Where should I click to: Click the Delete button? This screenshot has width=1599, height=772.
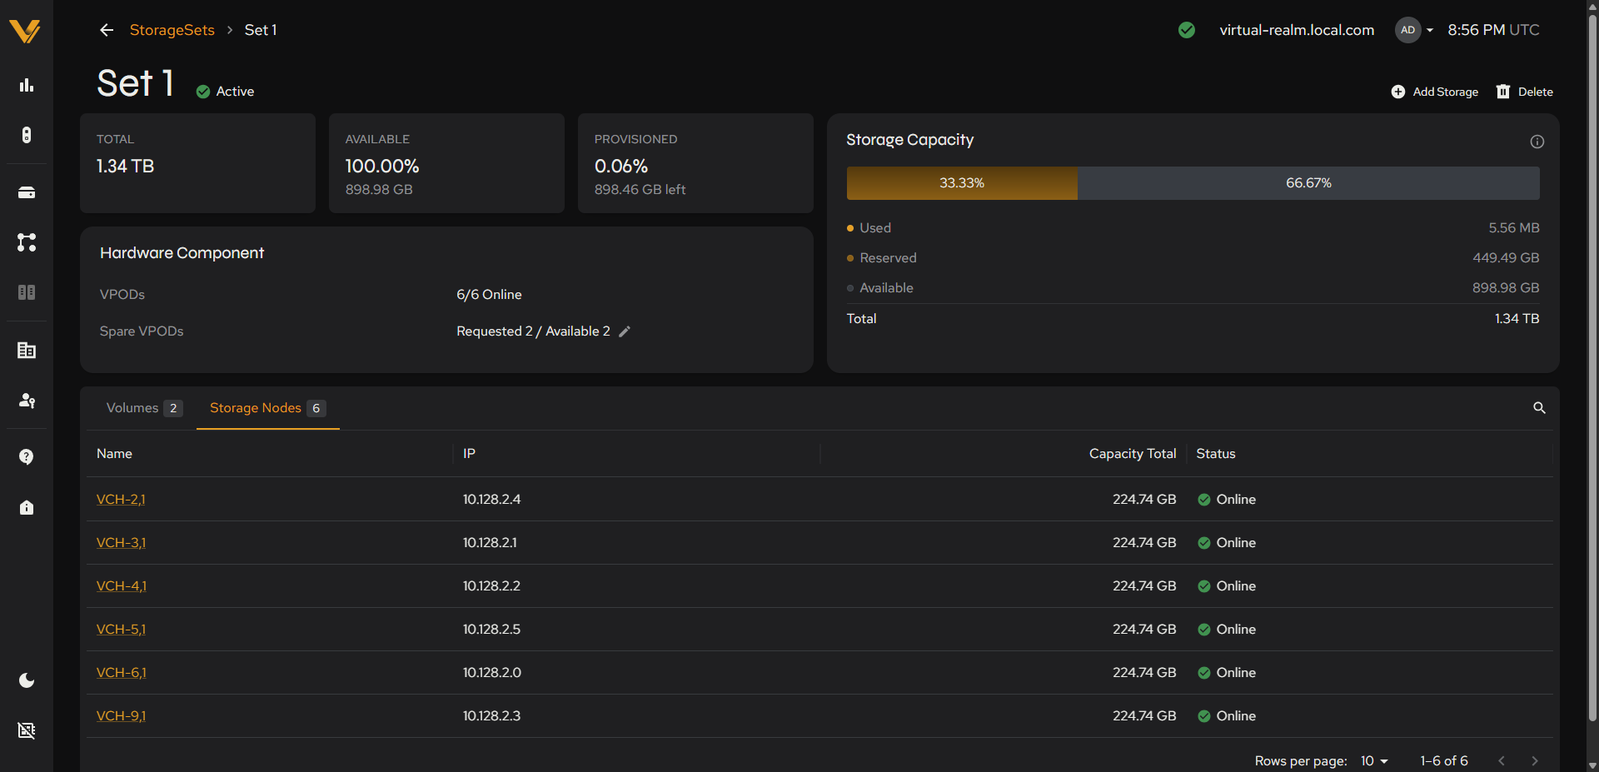[x=1525, y=92]
